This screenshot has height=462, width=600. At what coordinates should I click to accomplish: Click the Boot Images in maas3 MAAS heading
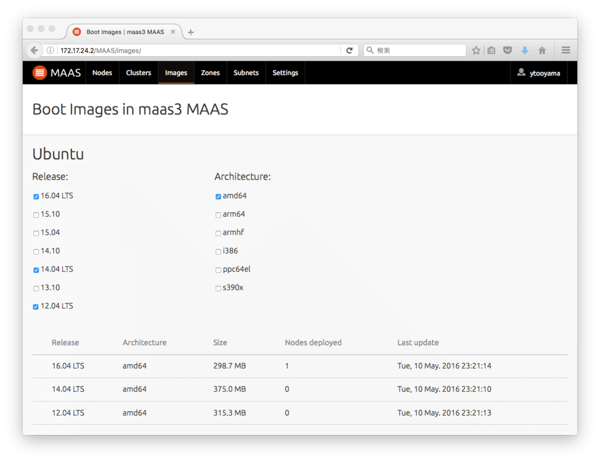pyautogui.click(x=131, y=109)
